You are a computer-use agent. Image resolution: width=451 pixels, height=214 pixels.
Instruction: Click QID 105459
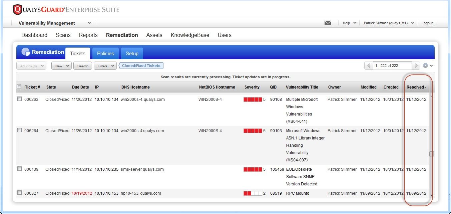click(x=277, y=169)
